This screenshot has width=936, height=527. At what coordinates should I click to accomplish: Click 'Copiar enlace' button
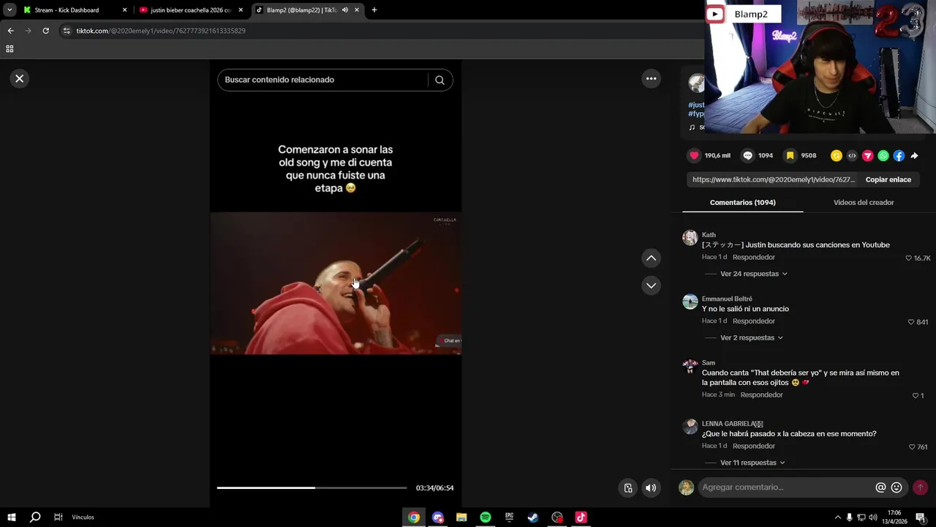click(x=888, y=179)
